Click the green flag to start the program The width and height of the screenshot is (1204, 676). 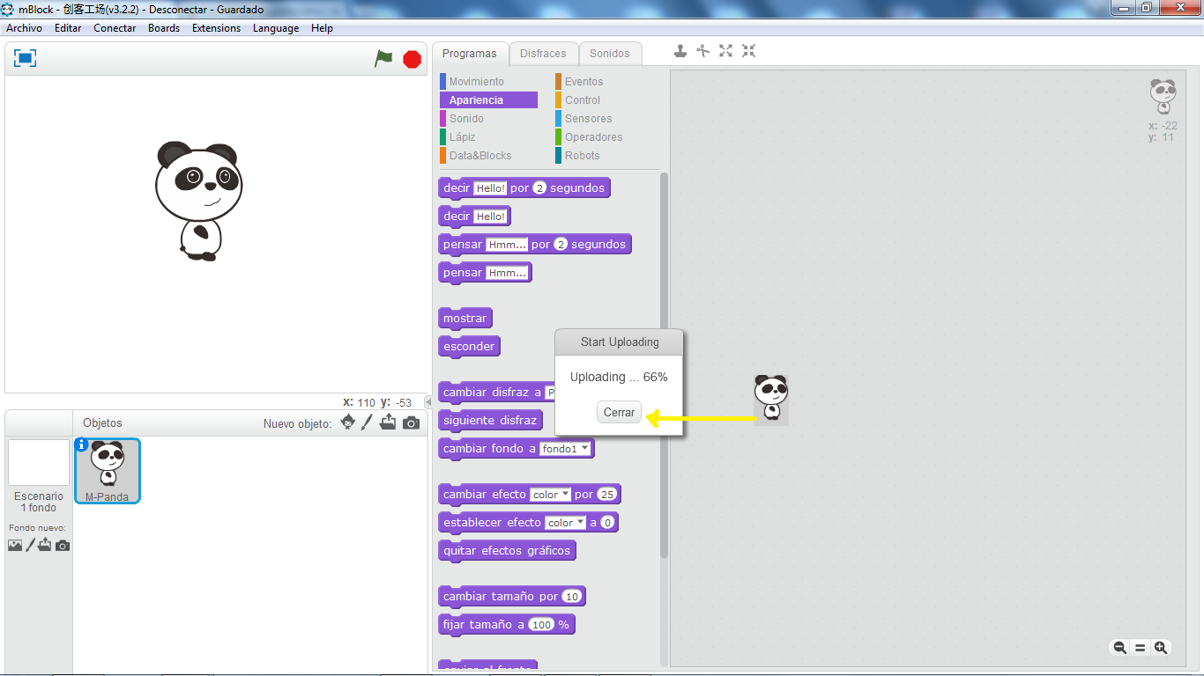coord(383,59)
